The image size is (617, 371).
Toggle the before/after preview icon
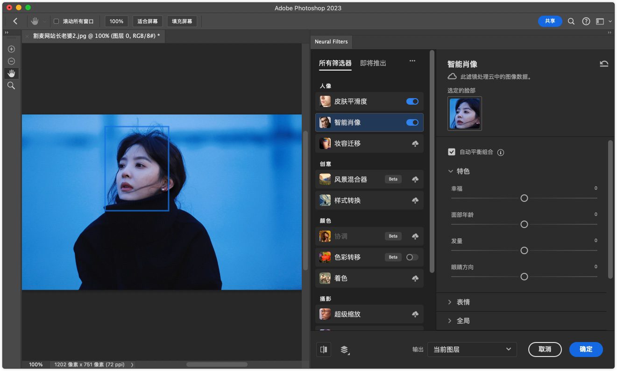pyautogui.click(x=324, y=349)
